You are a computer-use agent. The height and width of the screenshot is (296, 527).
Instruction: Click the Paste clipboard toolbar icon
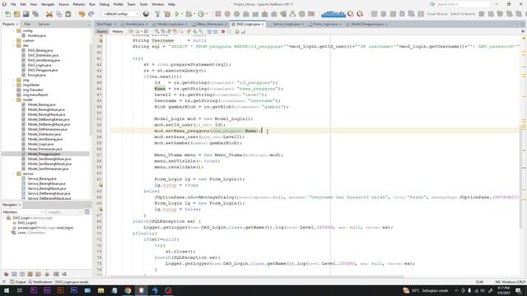point(68,14)
